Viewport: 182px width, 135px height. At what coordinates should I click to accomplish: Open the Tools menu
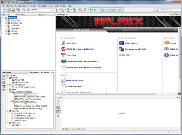[56, 6]
